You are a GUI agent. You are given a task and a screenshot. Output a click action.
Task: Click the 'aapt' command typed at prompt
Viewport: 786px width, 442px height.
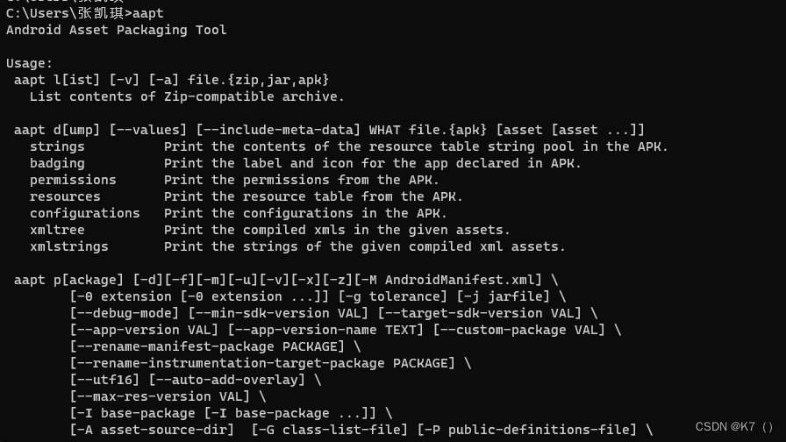pyautogui.click(x=148, y=13)
